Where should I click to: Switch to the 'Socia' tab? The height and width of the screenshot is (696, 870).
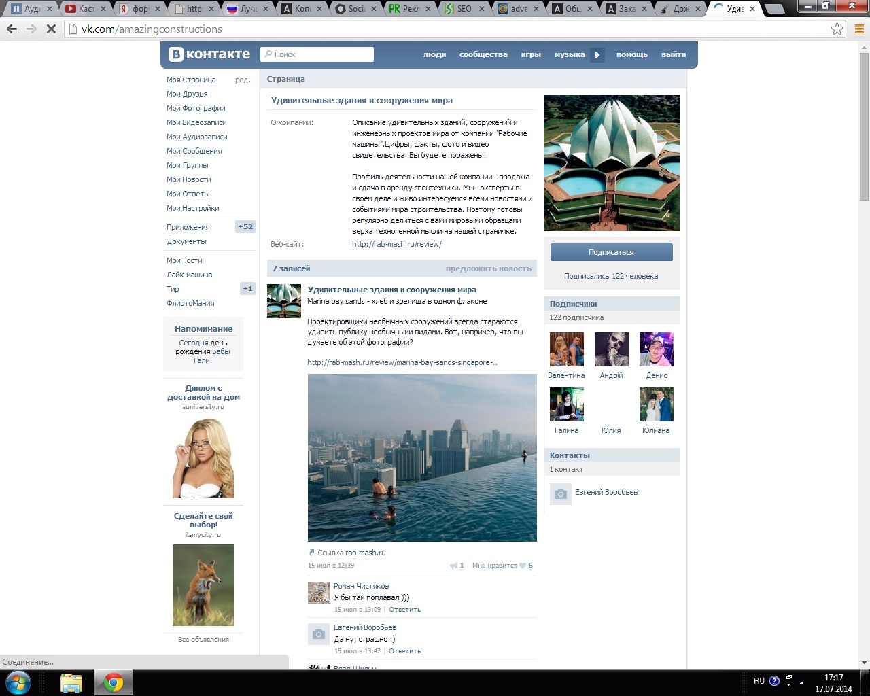(358, 9)
